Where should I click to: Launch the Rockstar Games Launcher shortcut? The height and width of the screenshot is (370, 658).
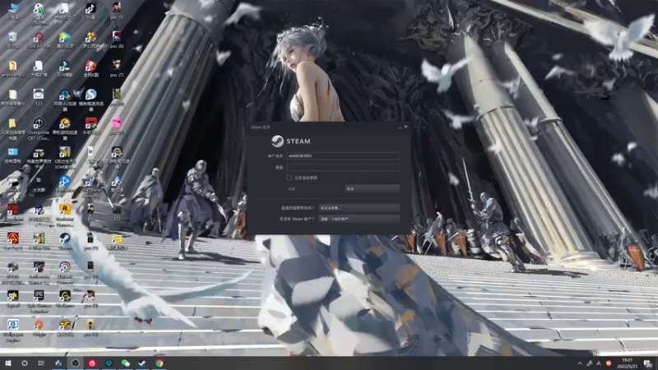[65, 215]
